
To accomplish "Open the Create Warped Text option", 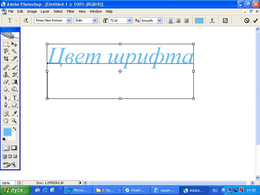I will click(212, 21).
